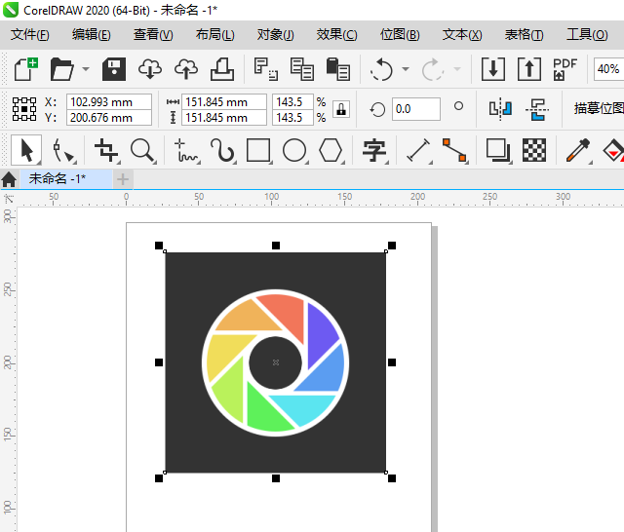Select the Eyedropper tool
The height and width of the screenshot is (532, 624).
click(x=579, y=150)
